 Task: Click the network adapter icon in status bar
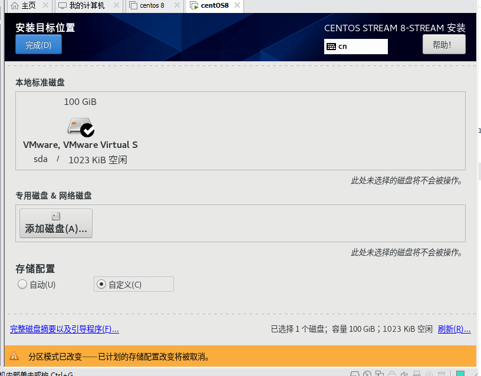pyautogui.click(x=380, y=373)
